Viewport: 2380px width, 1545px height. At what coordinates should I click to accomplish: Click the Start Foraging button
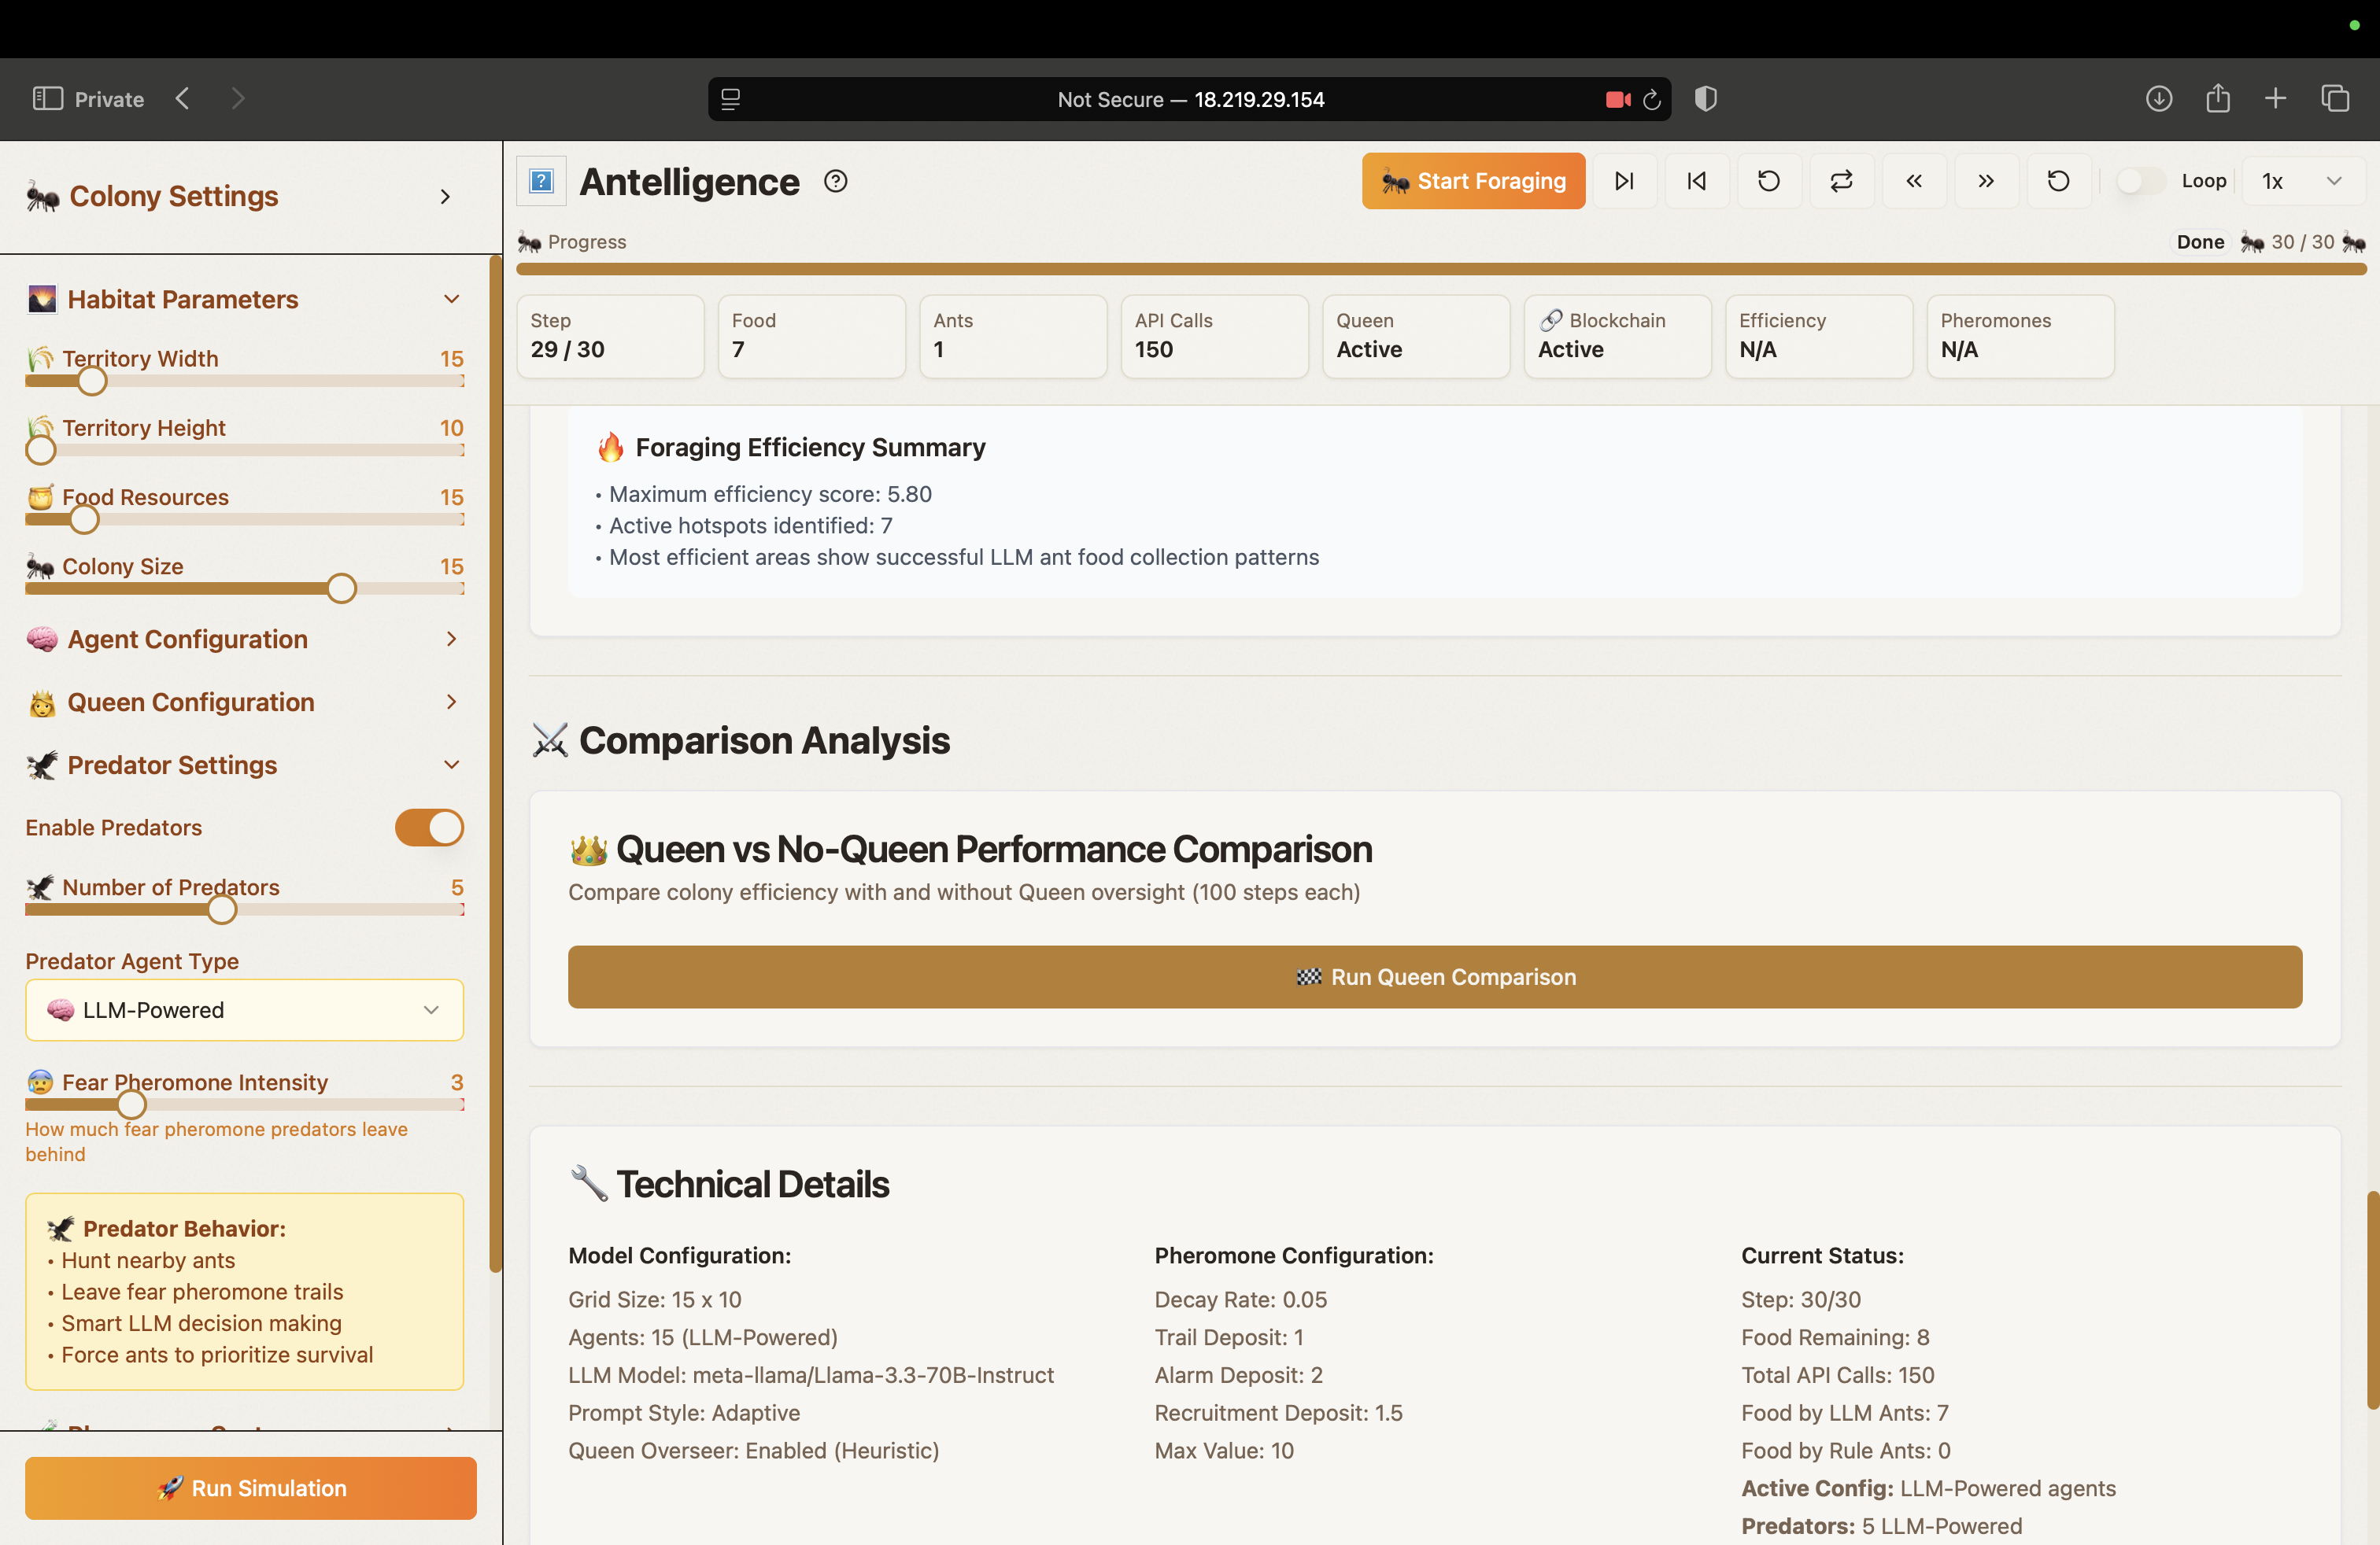click(x=1473, y=181)
